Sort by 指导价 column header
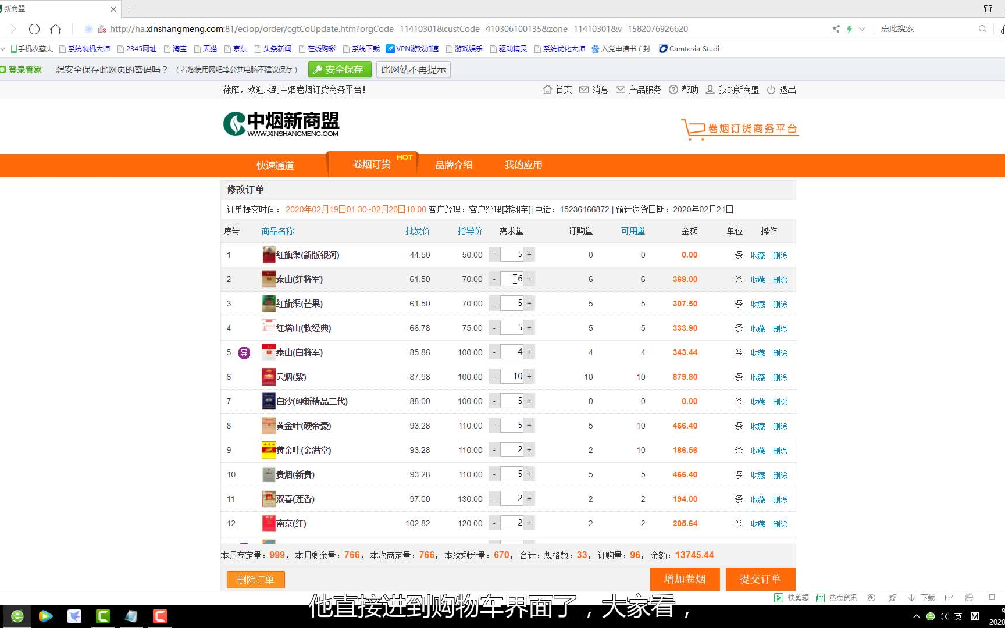1005x628 pixels. pyautogui.click(x=470, y=231)
